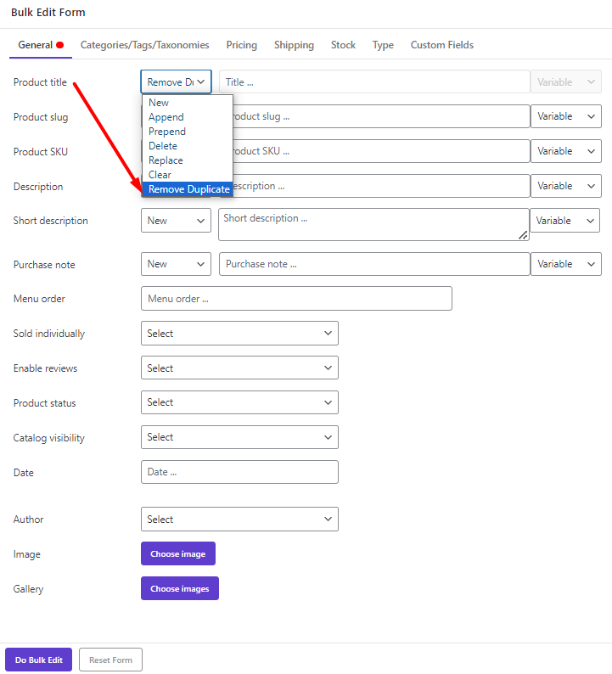The height and width of the screenshot is (674, 612).
Task: Select Clear from the dropdown options
Action: coord(160,175)
